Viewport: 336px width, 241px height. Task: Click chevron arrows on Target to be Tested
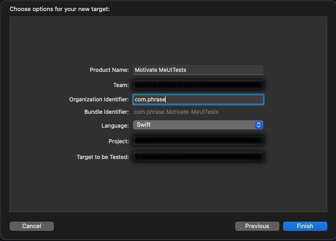[259, 157]
